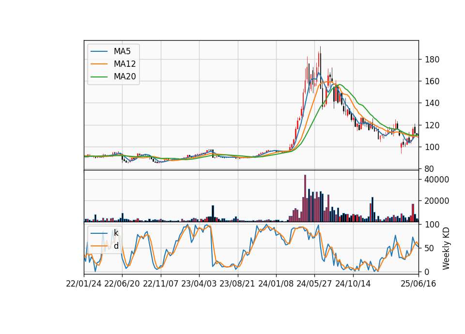This screenshot has height=334, width=465.
Task: Click the green MA20 legend line sample
Action: tap(99, 77)
